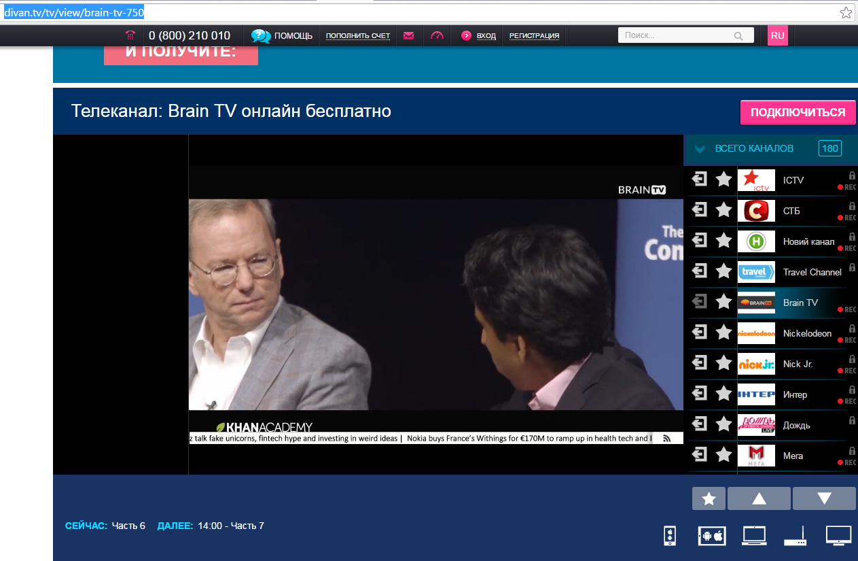Select the Android and Apple device icon
This screenshot has width=858, height=561.
[x=712, y=536]
